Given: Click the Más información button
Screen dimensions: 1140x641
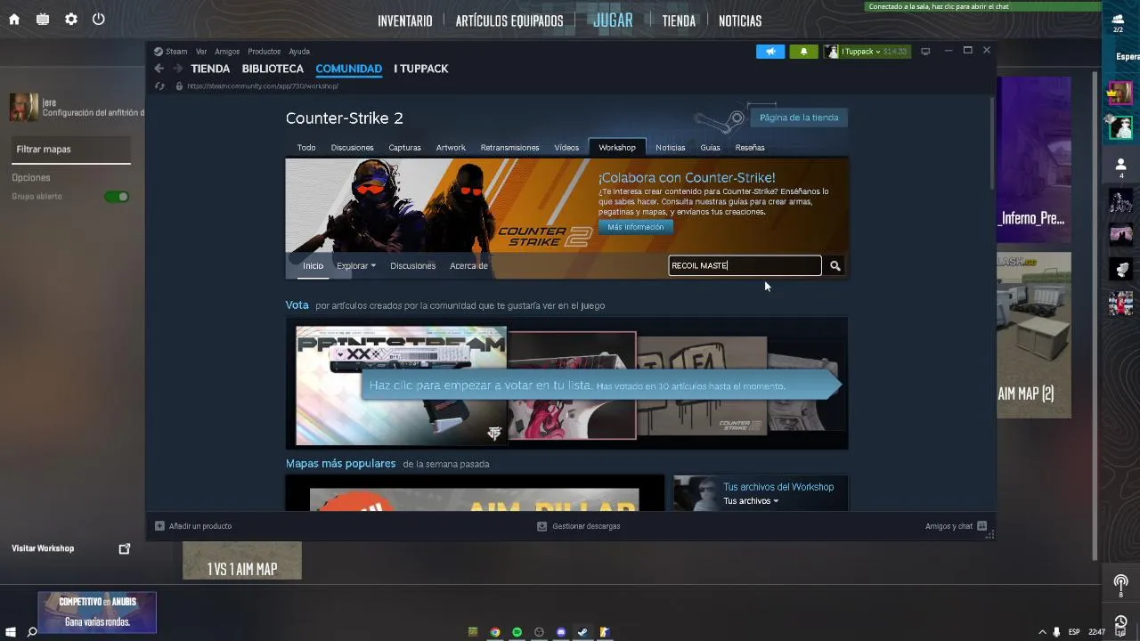Looking at the screenshot, I should point(636,227).
